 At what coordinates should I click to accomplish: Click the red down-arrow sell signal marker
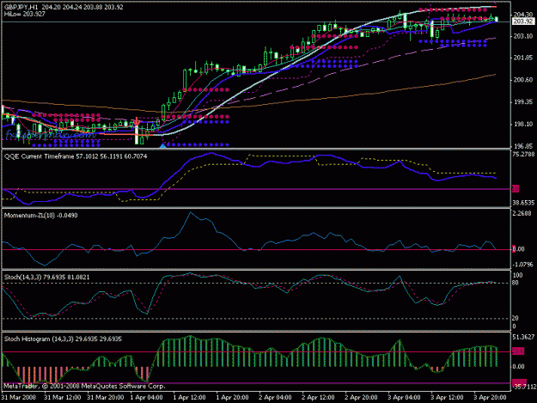coord(137,122)
